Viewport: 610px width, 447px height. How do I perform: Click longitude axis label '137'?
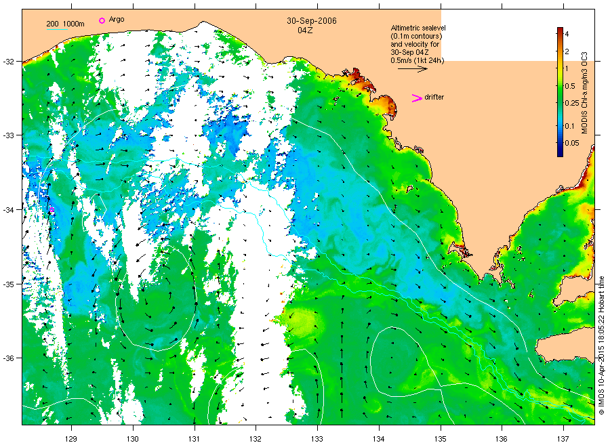tap(563, 439)
